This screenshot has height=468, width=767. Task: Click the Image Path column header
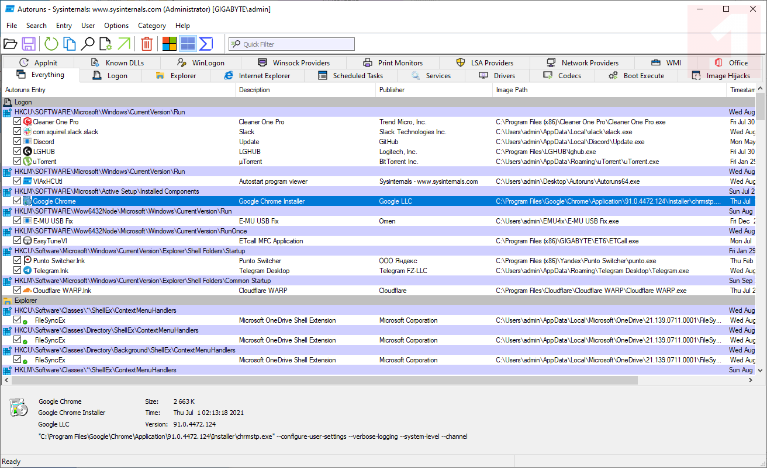[x=512, y=90]
